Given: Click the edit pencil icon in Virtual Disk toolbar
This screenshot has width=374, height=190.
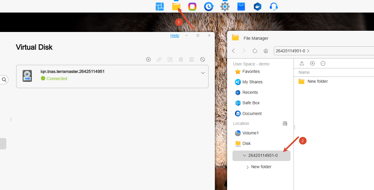Looking at the screenshot, I should coord(170,59).
